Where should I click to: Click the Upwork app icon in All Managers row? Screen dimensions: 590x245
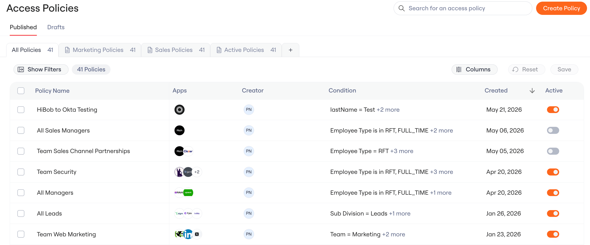click(188, 193)
